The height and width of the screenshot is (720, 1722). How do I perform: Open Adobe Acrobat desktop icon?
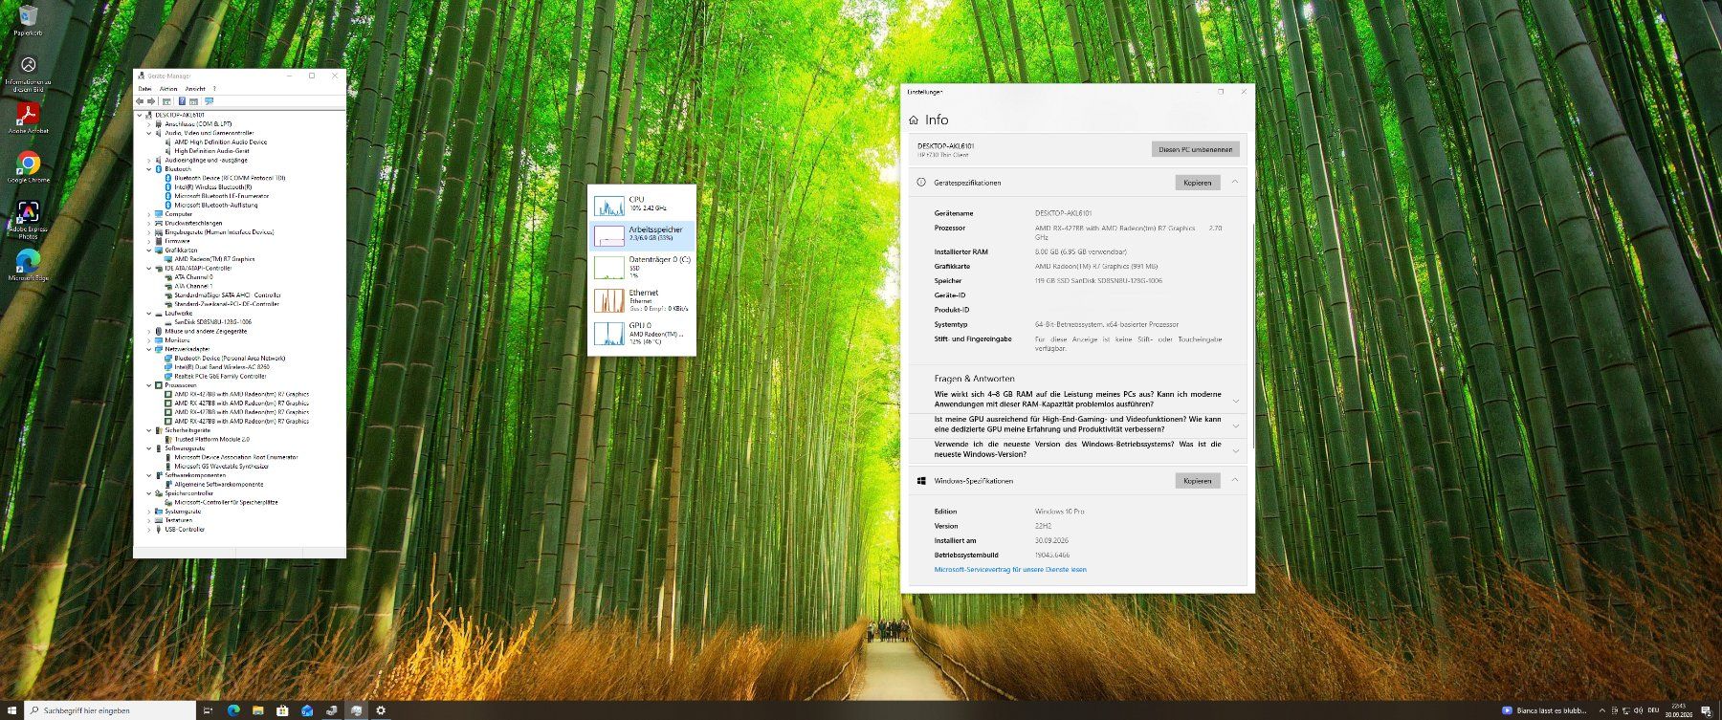coord(28,118)
